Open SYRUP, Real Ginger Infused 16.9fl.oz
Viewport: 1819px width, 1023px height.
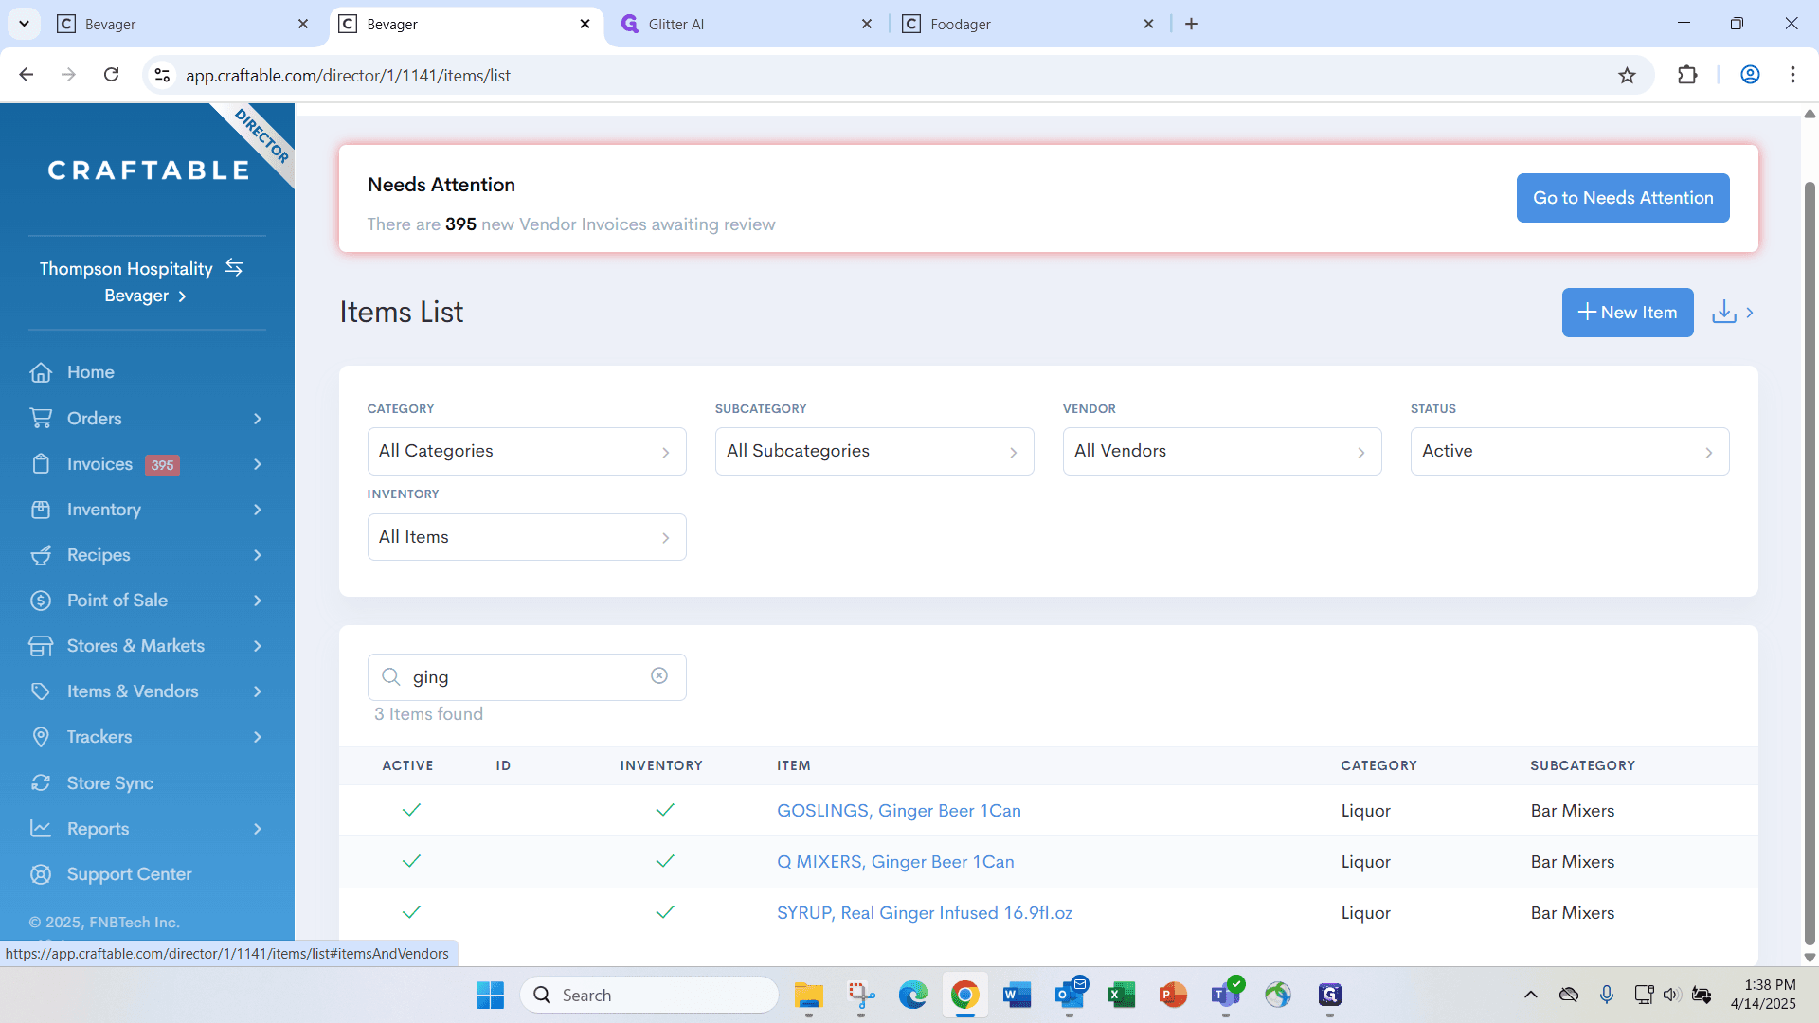[925, 913]
